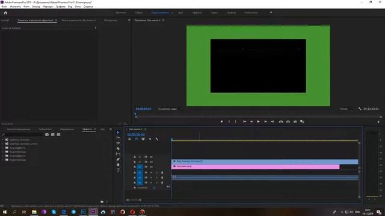Select the Ripple Edit tool
Screen dimensions: 385x216
[118, 143]
